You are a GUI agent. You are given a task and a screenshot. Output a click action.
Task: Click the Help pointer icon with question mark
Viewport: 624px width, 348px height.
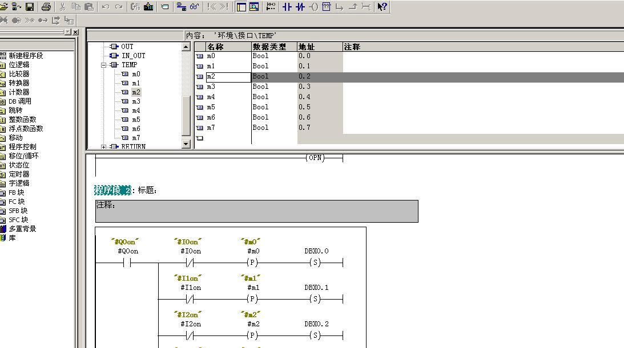pos(382,7)
